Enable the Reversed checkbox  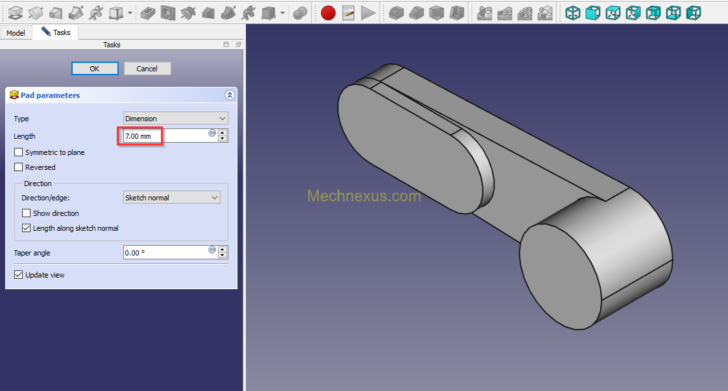pyautogui.click(x=19, y=167)
